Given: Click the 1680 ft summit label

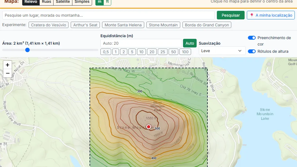Looking at the screenshot, I should (x=151, y=118).
